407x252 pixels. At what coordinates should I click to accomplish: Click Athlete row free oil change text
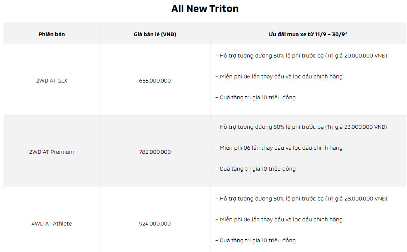click(279, 220)
